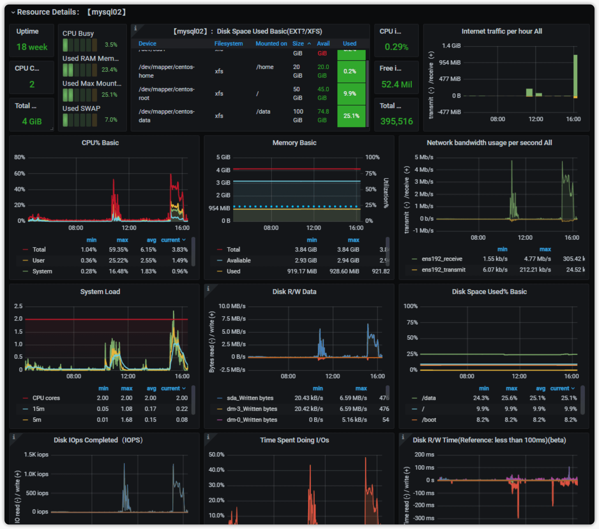Viewport: 599px width, 529px height.
Task: Toggle the User series in CPU% Basic legend
Action: tap(39, 261)
